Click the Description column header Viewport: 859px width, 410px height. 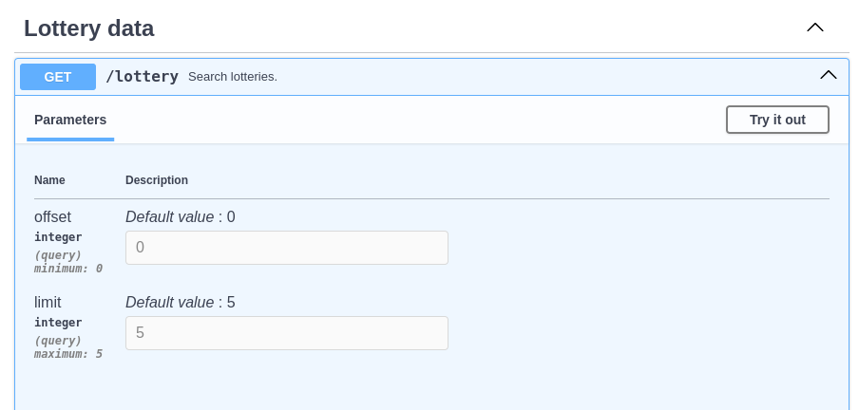pyautogui.click(x=157, y=180)
